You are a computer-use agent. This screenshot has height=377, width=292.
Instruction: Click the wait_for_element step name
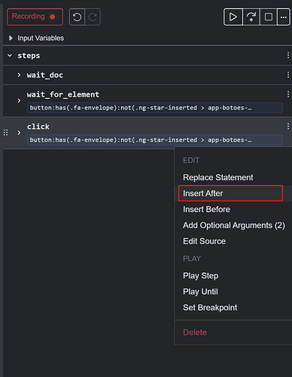(x=63, y=94)
